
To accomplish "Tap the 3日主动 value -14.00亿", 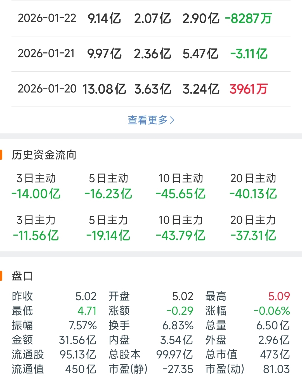I will pos(36,194).
